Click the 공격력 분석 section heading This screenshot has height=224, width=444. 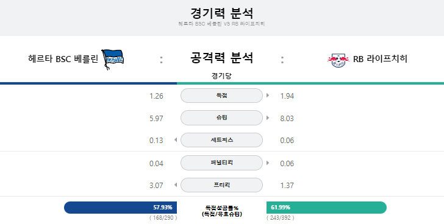(221, 58)
